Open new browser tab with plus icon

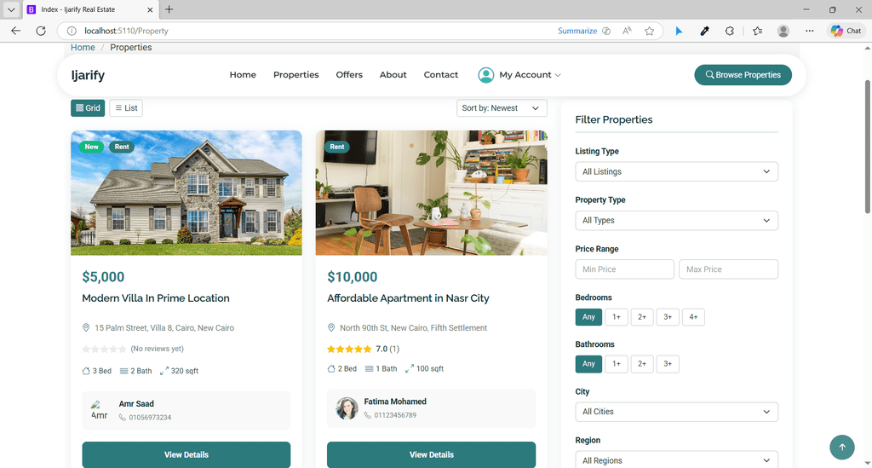click(x=169, y=9)
